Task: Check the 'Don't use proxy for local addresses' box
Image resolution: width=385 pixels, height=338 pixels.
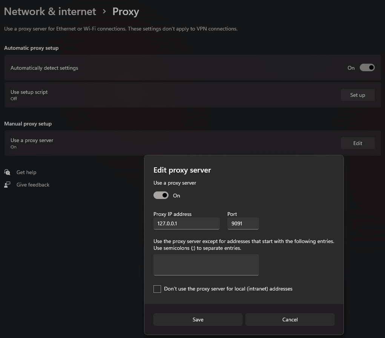Action: coord(157,289)
